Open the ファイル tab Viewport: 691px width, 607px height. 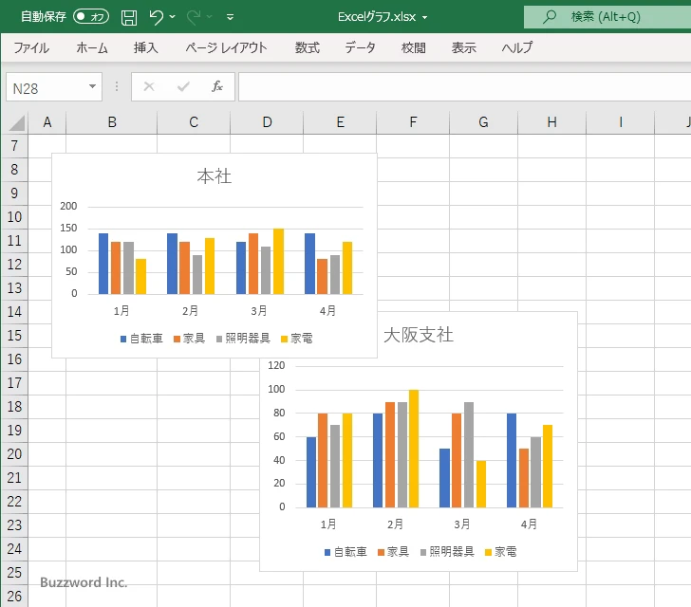(31, 47)
